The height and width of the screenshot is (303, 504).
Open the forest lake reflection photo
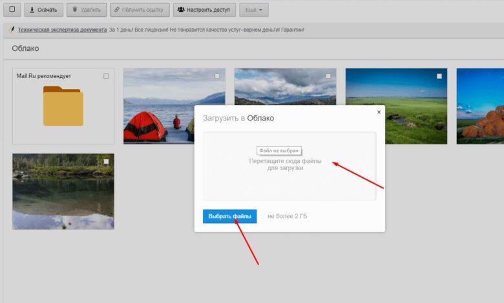click(63, 193)
